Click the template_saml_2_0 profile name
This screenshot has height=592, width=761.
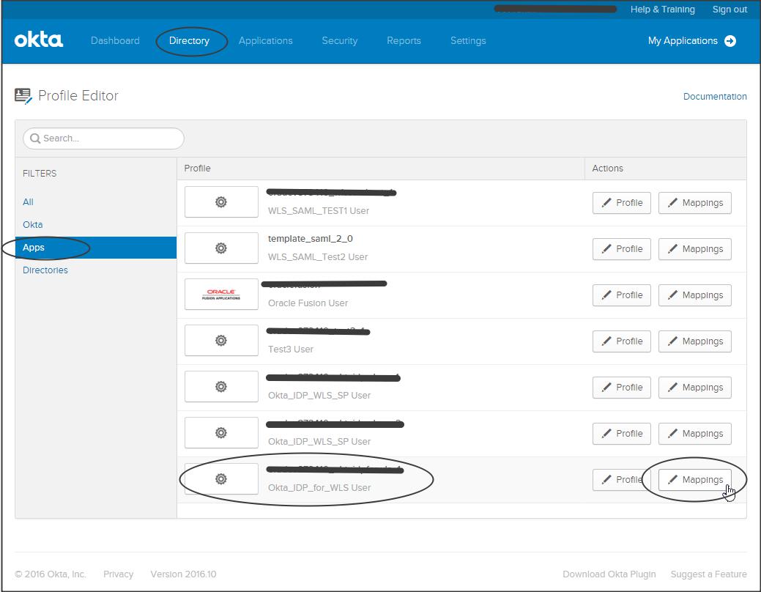(x=311, y=238)
